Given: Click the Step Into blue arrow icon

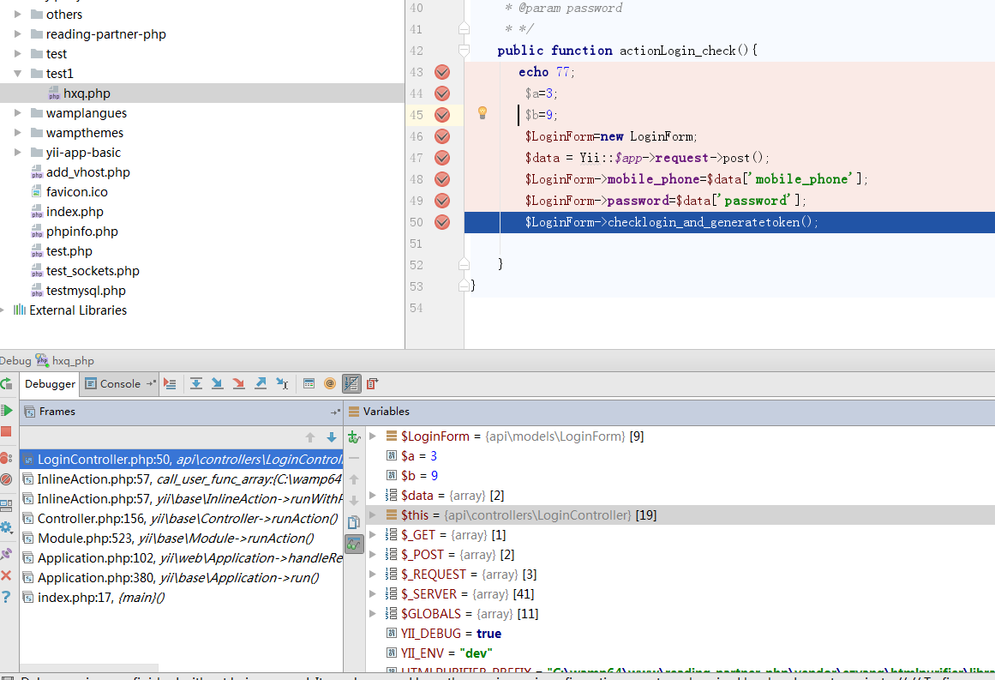Looking at the screenshot, I should [218, 383].
